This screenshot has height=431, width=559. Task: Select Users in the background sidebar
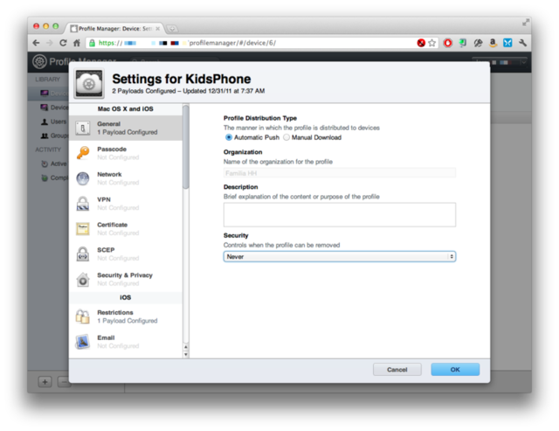click(54, 122)
